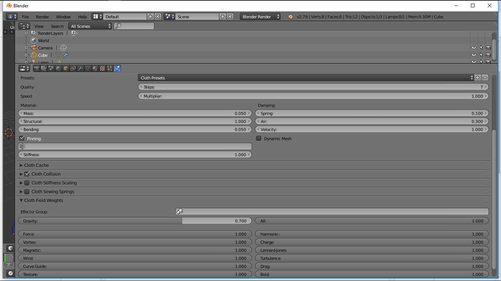Image resolution: width=501 pixels, height=281 pixels.
Task: Delete the Default screen layout with X
Action: tap(158, 16)
